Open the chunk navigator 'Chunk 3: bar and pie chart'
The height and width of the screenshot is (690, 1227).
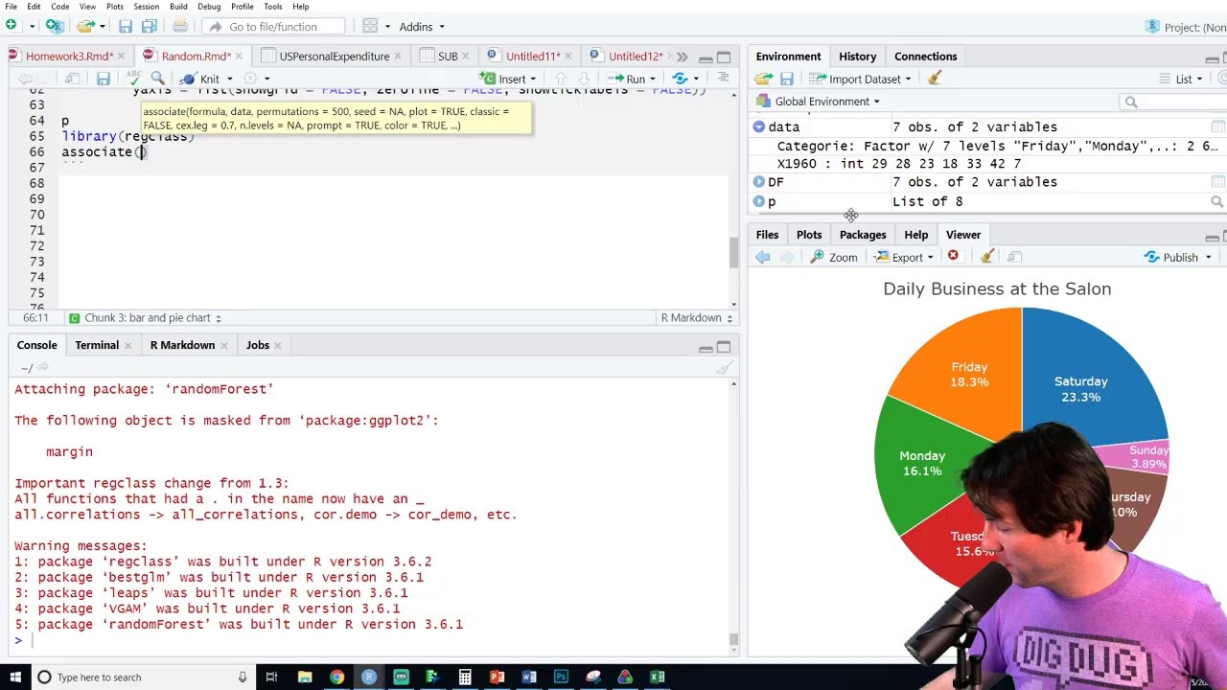[145, 317]
